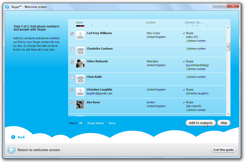
Task: Click the email laughlin@gawab.com
Action: tap(99, 93)
